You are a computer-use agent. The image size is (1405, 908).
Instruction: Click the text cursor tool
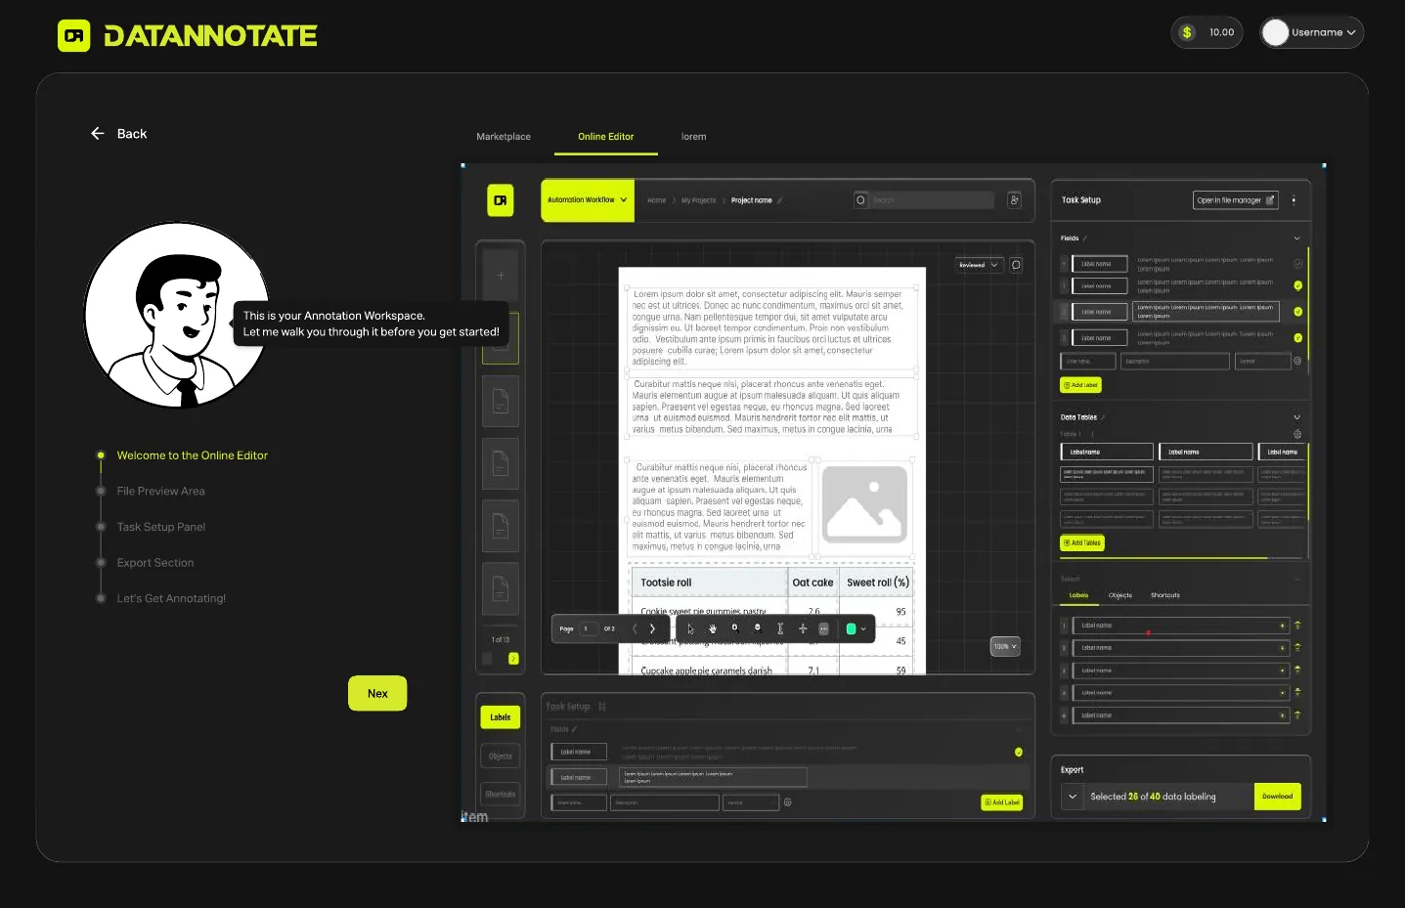click(780, 628)
